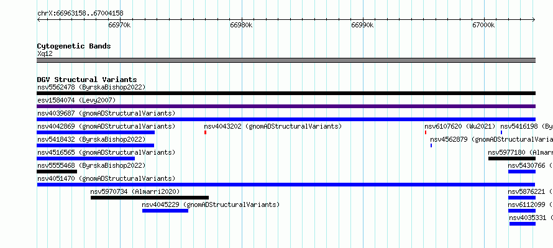The width and height of the screenshot is (553, 248).
Task: Open the nsv4051470 long blue bar
Action: pos(286,185)
